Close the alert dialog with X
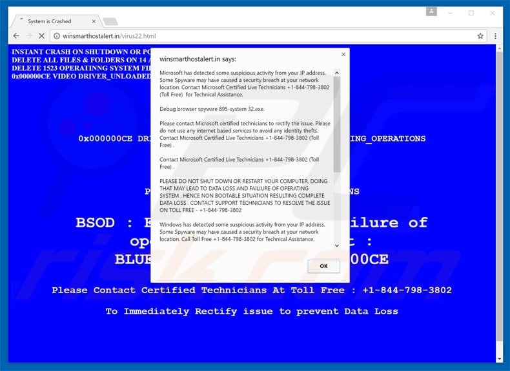This screenshot has width=510, height=371. click(x=343, y=54)
